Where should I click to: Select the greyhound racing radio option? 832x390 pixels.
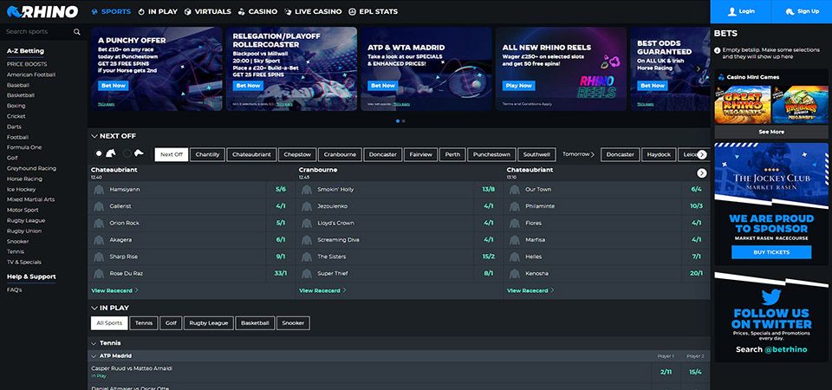[127, 153]
